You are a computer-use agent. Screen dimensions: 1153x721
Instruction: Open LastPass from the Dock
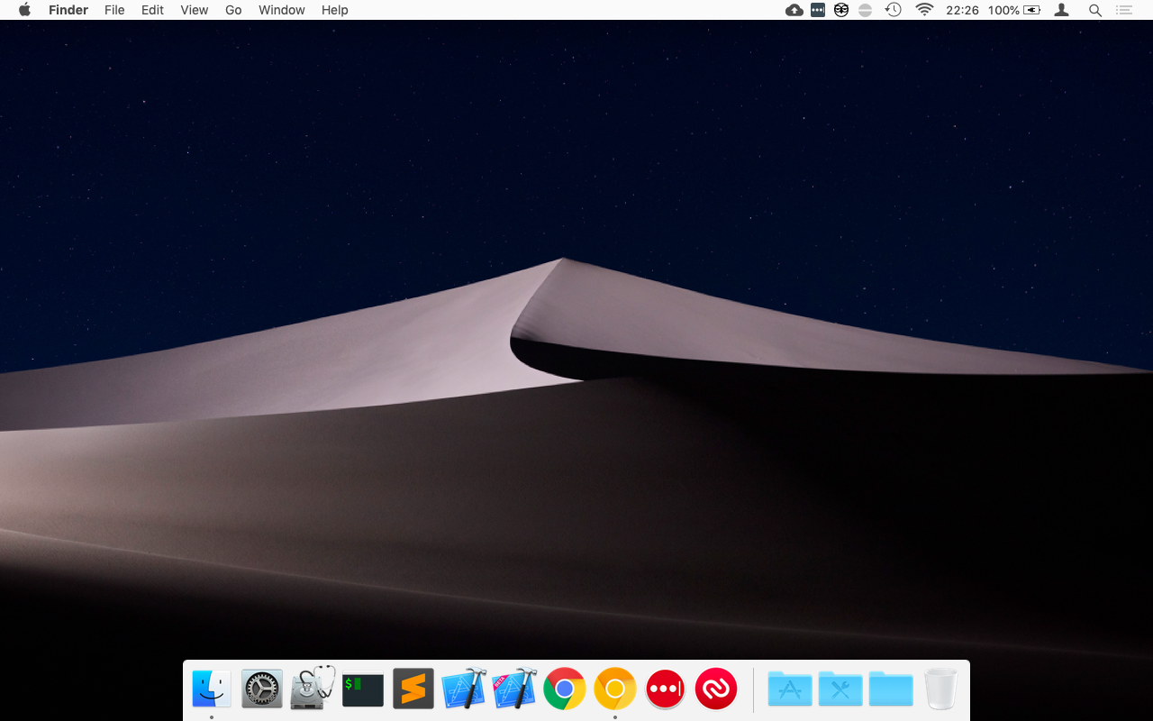click(x=666, y=689)
